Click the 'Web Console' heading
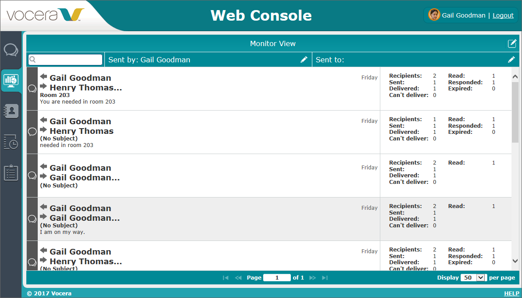The image size is (522, 298). click(261, 16)
